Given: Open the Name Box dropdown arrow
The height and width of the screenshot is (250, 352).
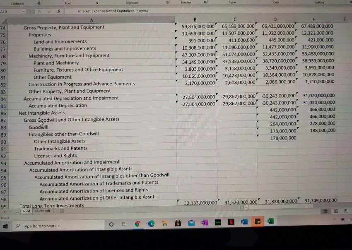Looking at the screenshot, I should [x=24, y=12].
